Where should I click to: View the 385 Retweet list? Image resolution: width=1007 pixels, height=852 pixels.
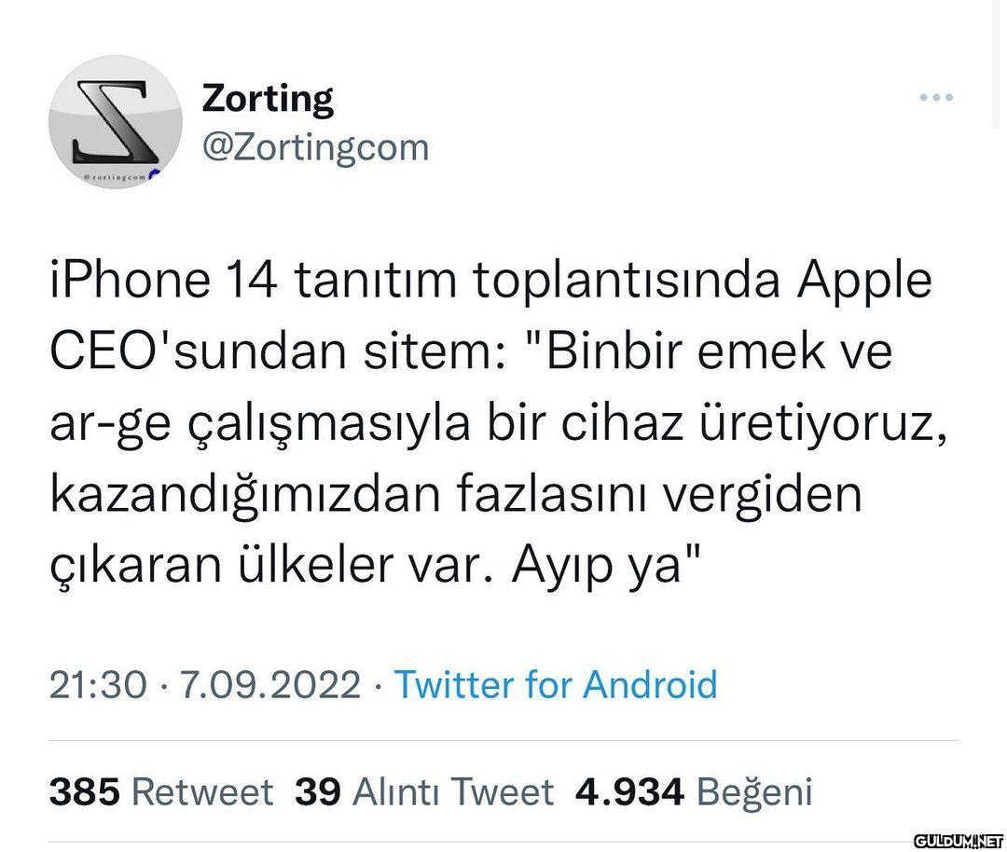(x=161, y=791)
